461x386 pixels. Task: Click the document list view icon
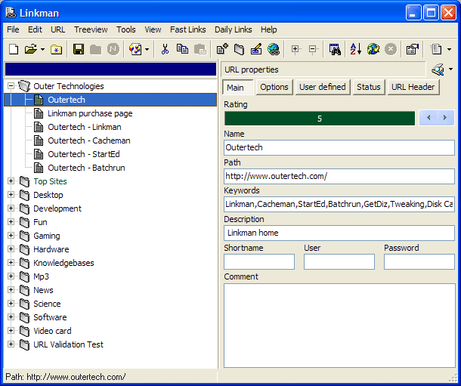click(x=436, y=49)
